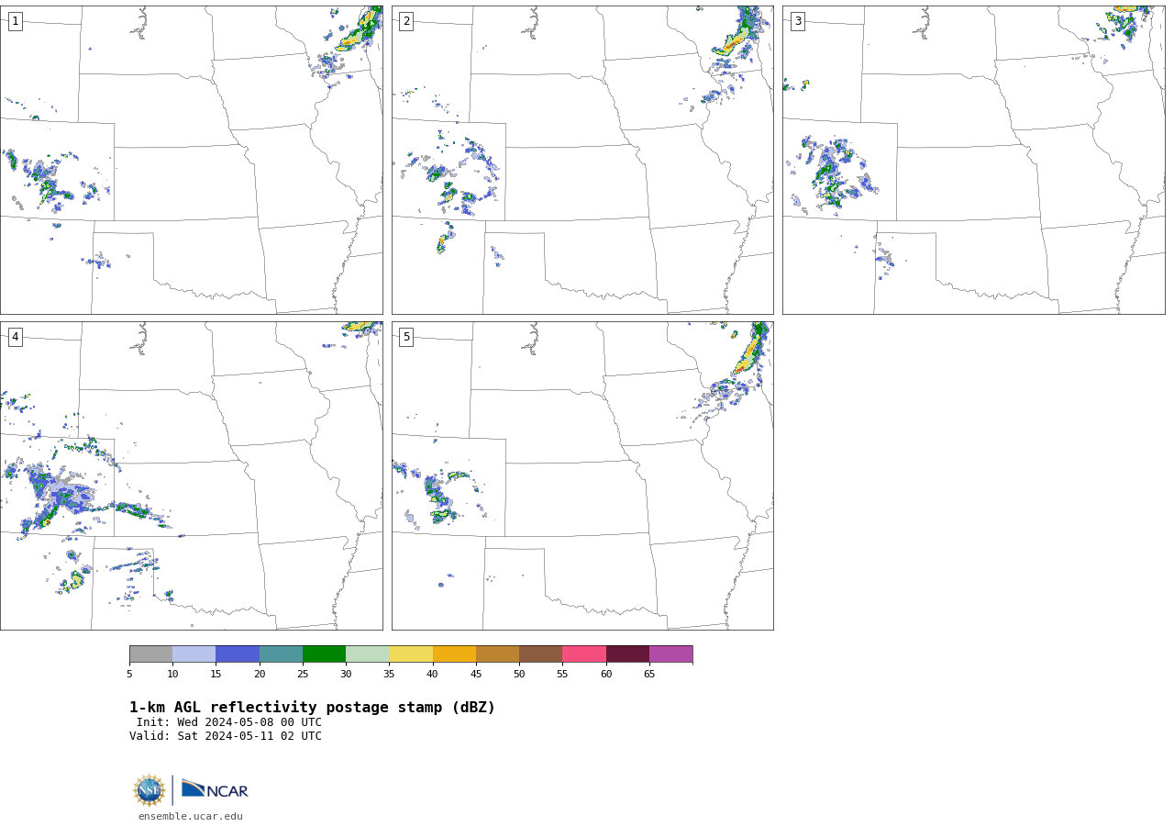Click the colorbar tick label 35
Screen dimensions: 1174x827
pyautogui.click(x=389, y=675)
